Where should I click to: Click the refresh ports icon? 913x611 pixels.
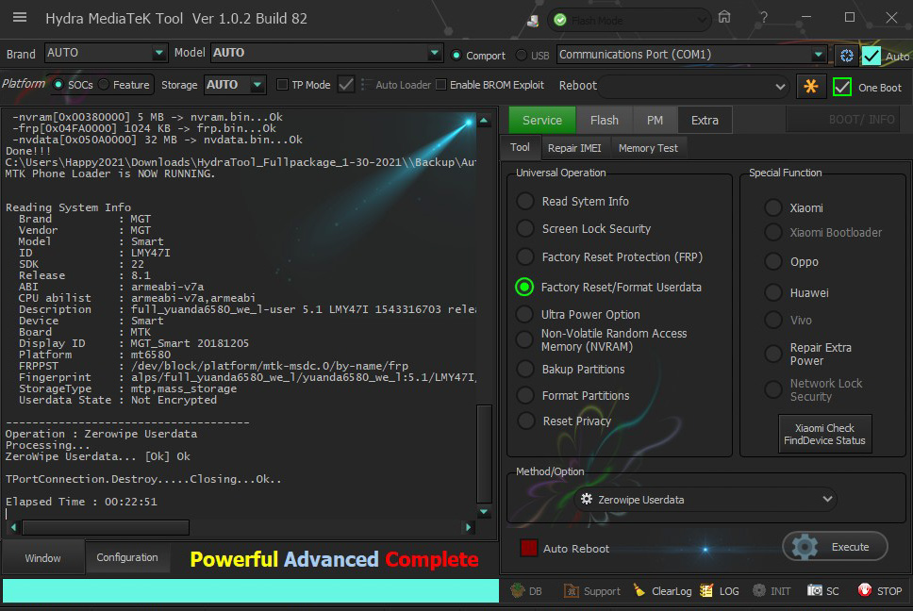click(x=847, y=56)
